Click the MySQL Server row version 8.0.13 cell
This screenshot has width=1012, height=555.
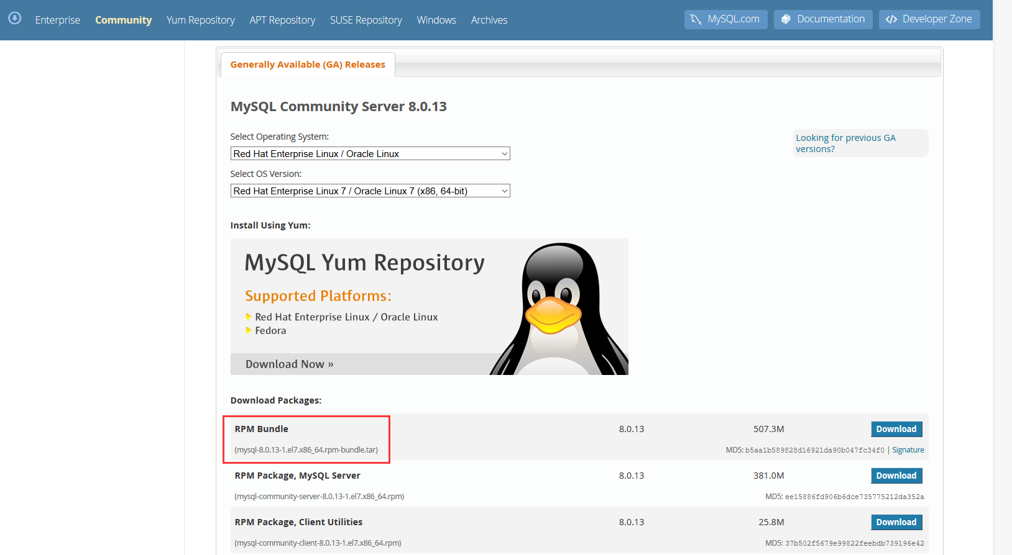pyautogui.click(x=632, y=476)
